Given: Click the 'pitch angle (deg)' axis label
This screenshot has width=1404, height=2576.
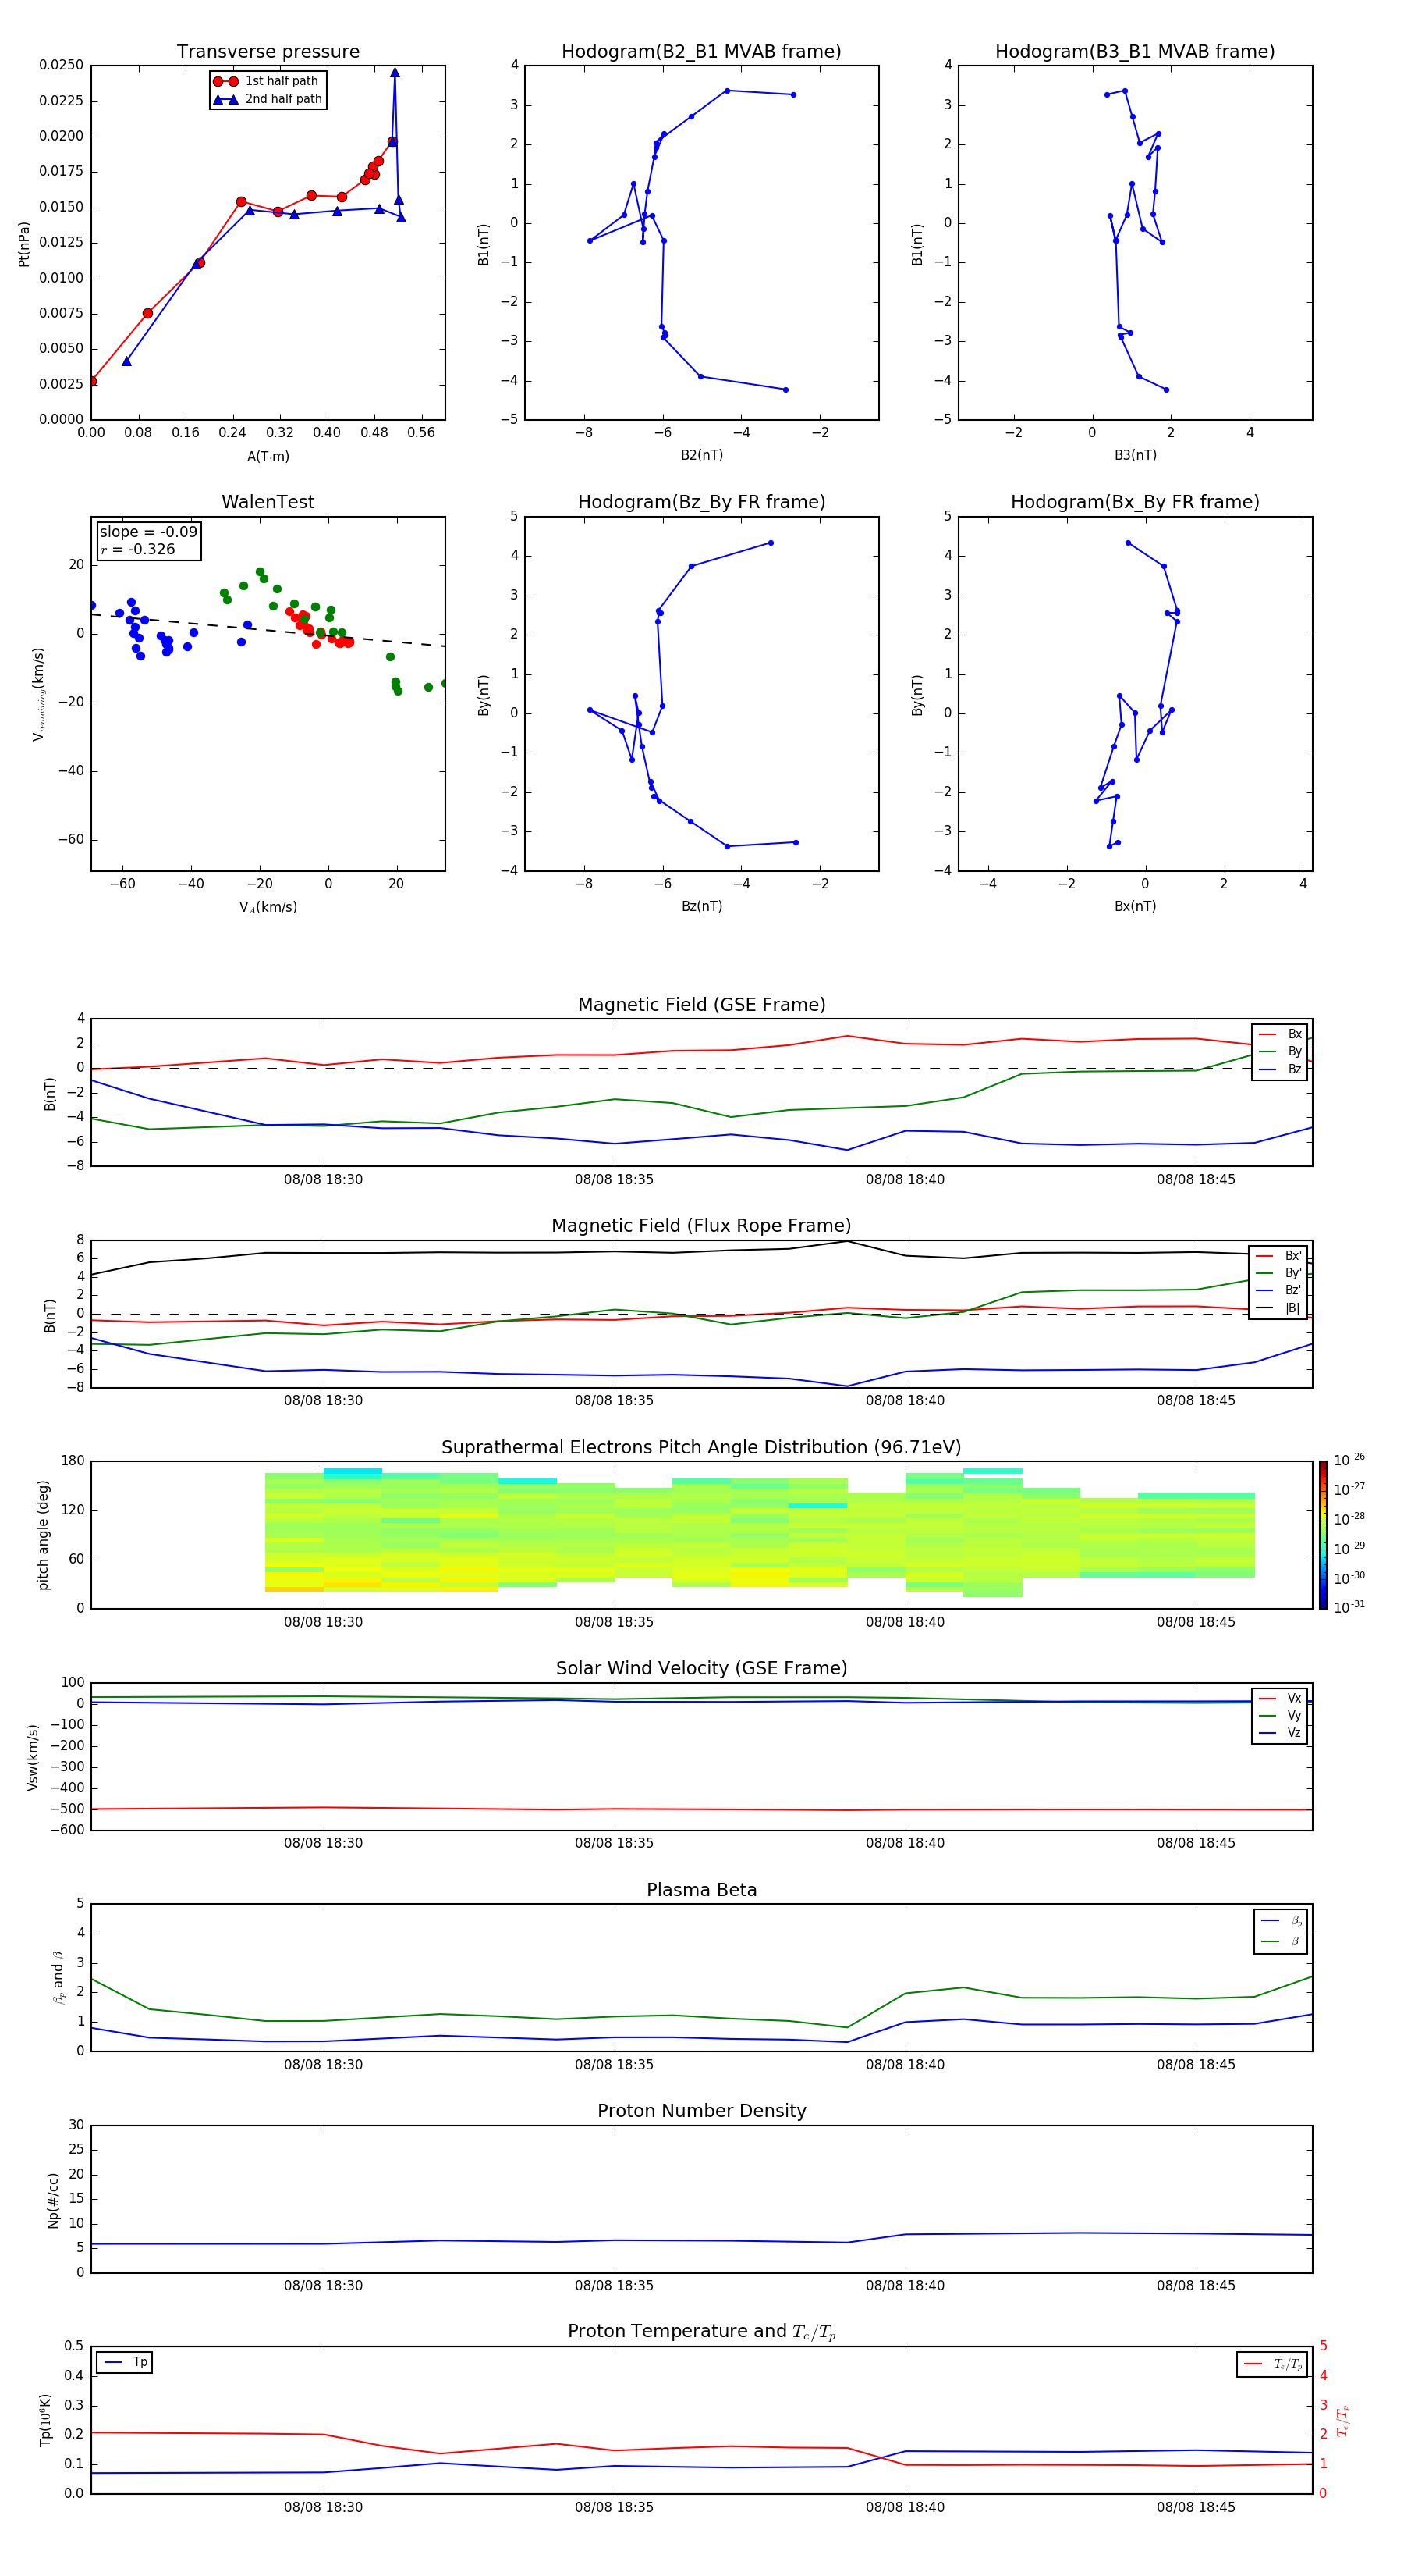Looking at the screenshot, I should pyautogui.click(x=43, y=1535).
